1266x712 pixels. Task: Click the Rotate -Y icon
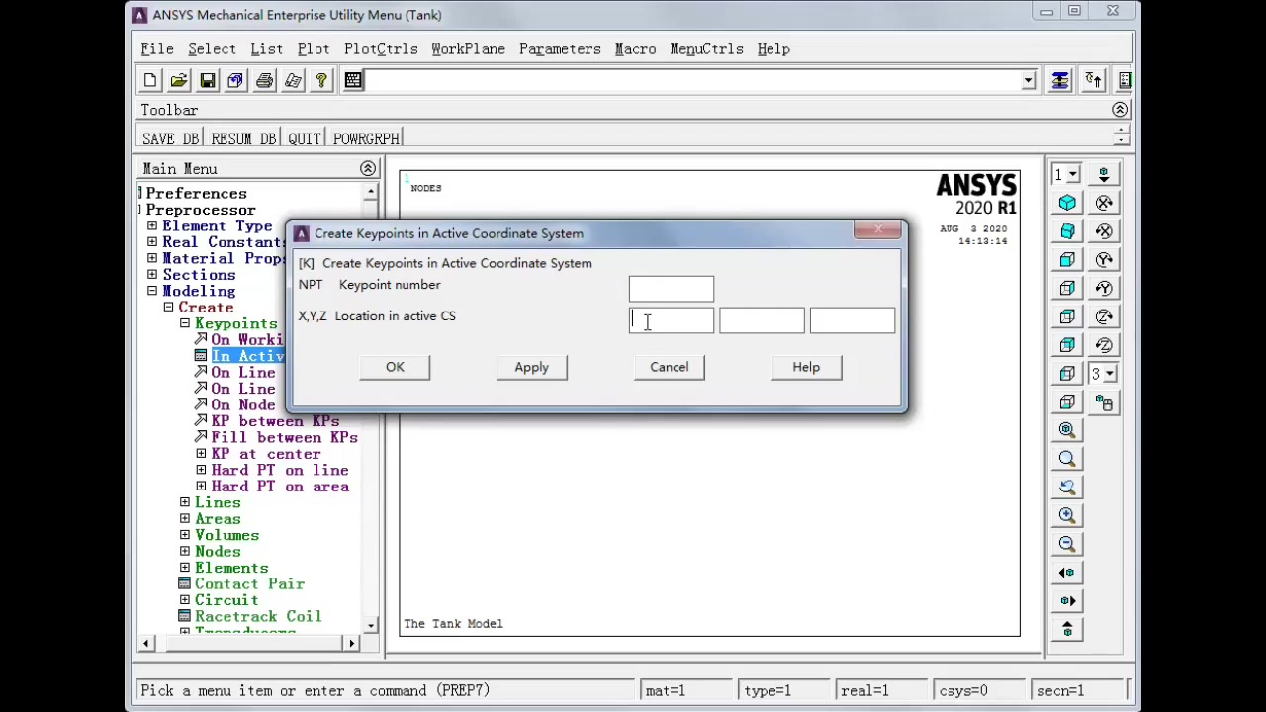pos(1104,259)
